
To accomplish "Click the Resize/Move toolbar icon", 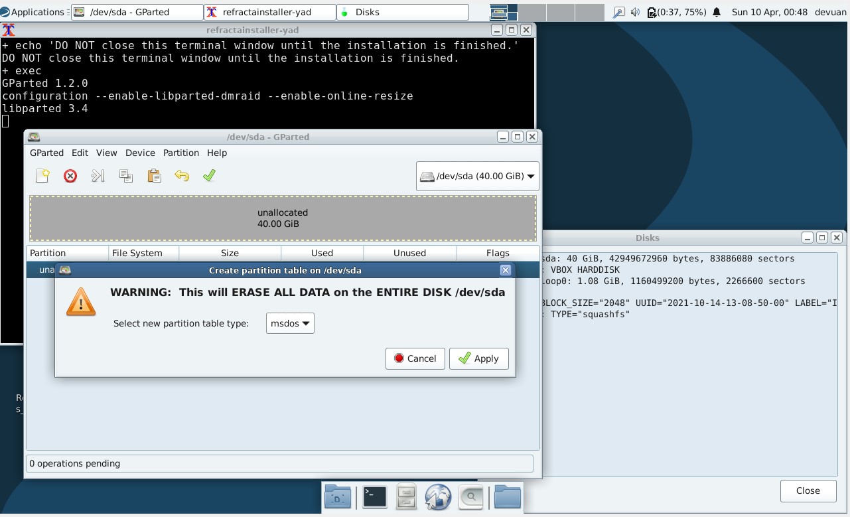I will [98, 176].
